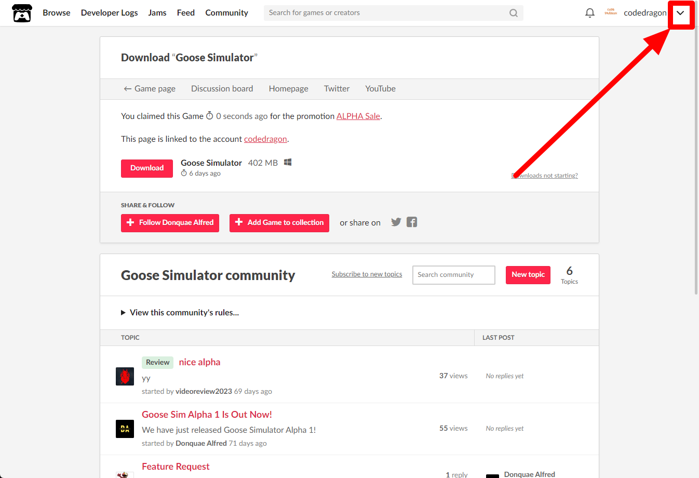Viewport: 699px width, 478px height.
Task: Create a New topic
Action: 528,275
